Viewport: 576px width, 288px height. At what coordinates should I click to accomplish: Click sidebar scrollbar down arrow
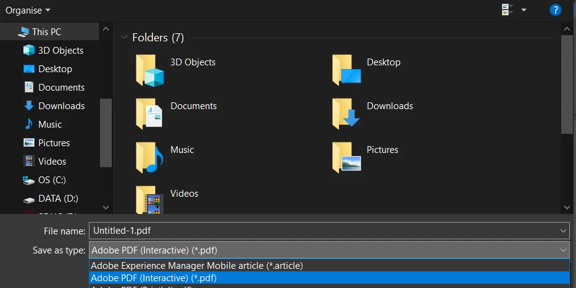pyautogui.click(x=106, y=207)
